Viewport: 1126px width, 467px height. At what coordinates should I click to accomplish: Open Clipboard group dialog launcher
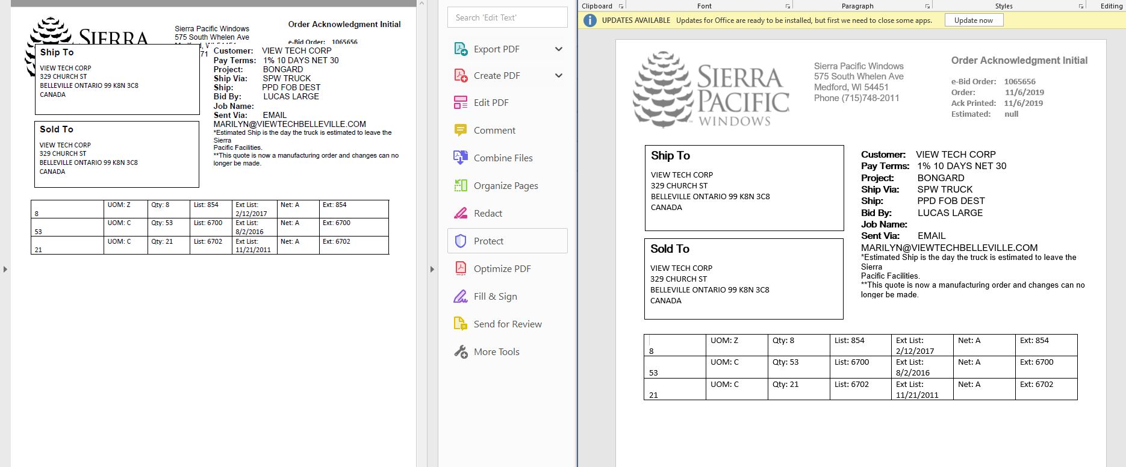pyautogui.click(x=621, y=6)
